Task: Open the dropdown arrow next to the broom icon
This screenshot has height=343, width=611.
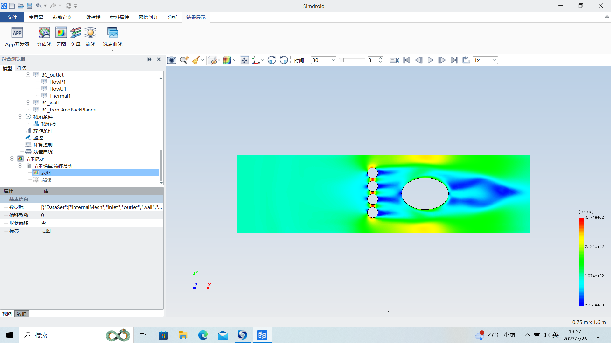Action: (203, 60)
